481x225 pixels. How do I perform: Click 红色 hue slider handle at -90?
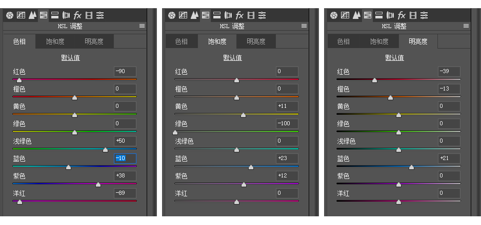19,80
